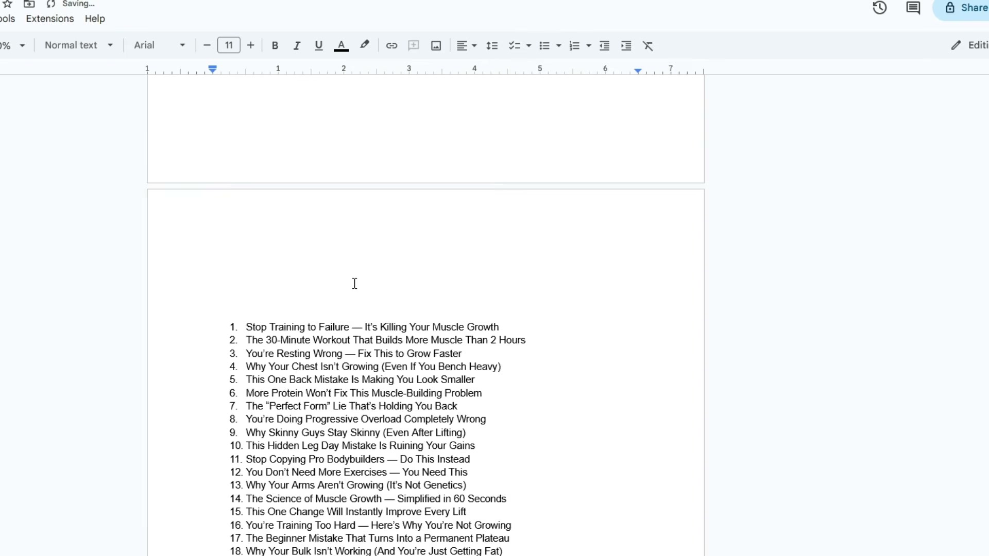Open the Extensions menu

click(x=50, y=19)
